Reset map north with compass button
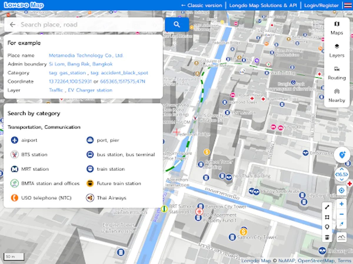Viewport: 353px width, 264px height. coord(342,224)
